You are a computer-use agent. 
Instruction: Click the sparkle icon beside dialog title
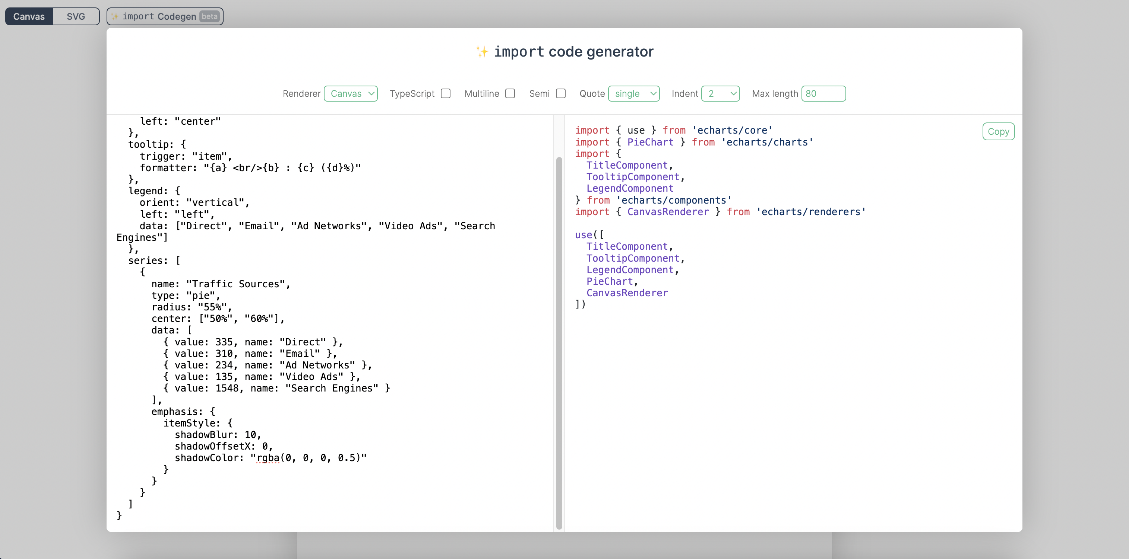click(482, 52)
